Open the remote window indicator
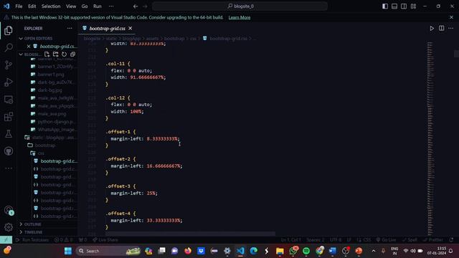This screenshot has height=258, width=459. point(6,240)
